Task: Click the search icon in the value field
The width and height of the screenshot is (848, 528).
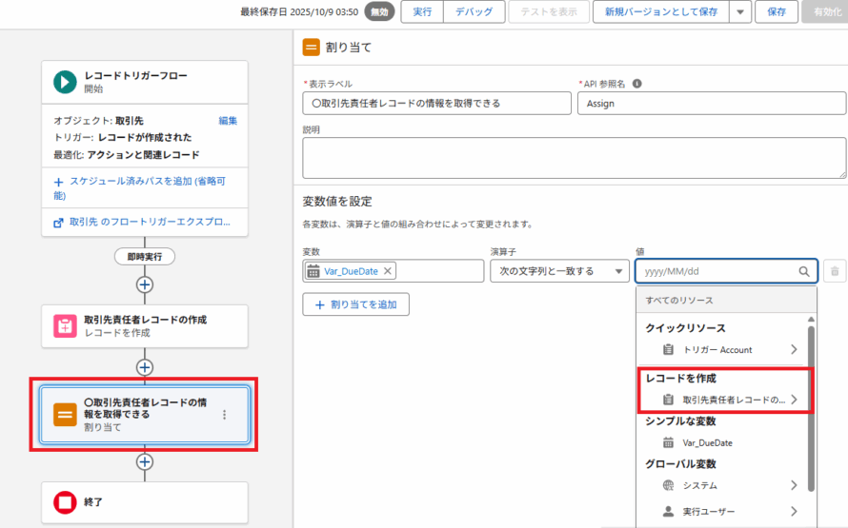Action: pos(804,271)
